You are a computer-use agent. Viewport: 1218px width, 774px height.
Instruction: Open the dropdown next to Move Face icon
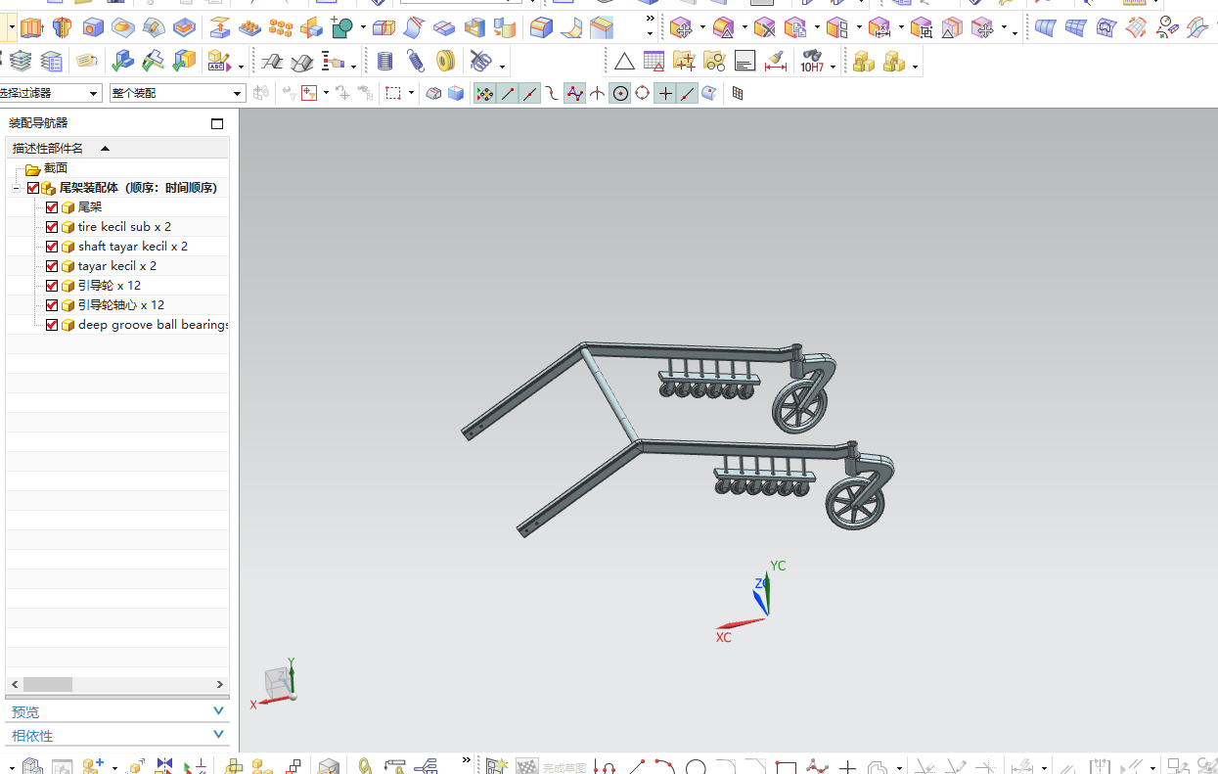click(701, 28)
